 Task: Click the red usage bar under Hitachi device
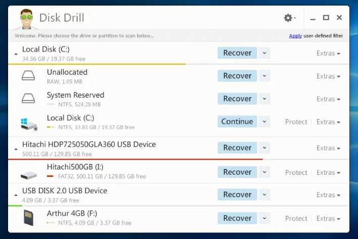coord(135,159)
